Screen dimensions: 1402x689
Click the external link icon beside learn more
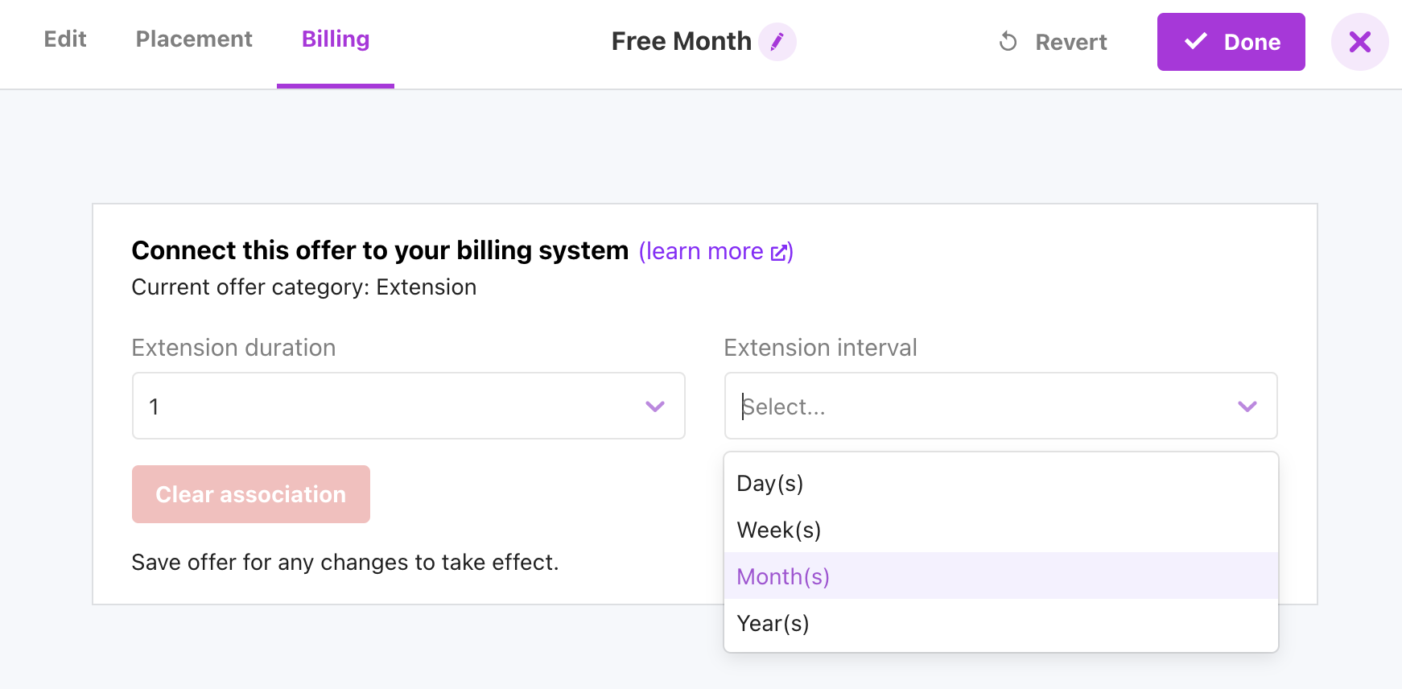point(778,253)
